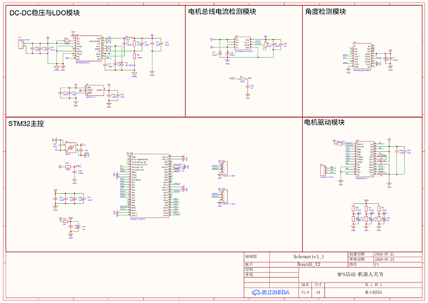Click the update date 2026-07-23
428x303 pixels.
[385, 260]
